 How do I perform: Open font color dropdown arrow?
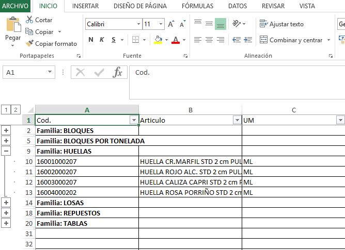click(184, 40)
